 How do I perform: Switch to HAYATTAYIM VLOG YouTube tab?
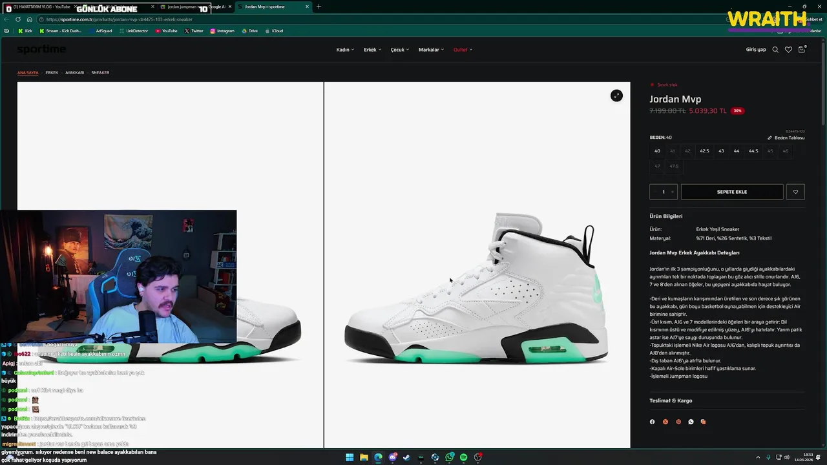click(40, 6)
